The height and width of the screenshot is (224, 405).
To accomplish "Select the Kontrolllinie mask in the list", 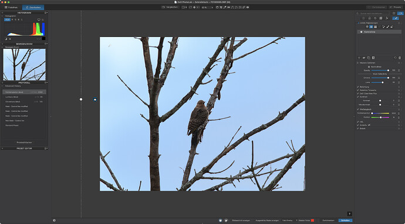I will click(x=379, y=32).
